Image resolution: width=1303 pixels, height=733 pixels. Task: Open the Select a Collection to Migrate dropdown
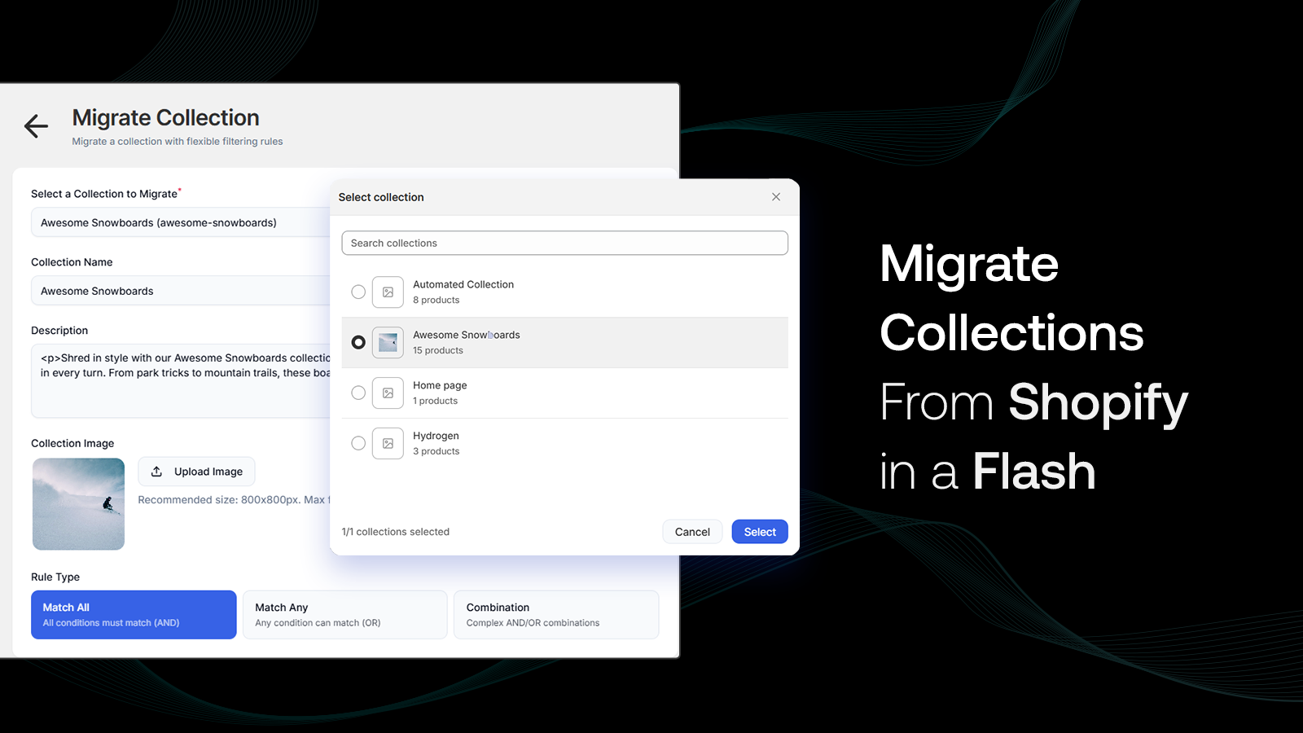(x=179, y=222)
